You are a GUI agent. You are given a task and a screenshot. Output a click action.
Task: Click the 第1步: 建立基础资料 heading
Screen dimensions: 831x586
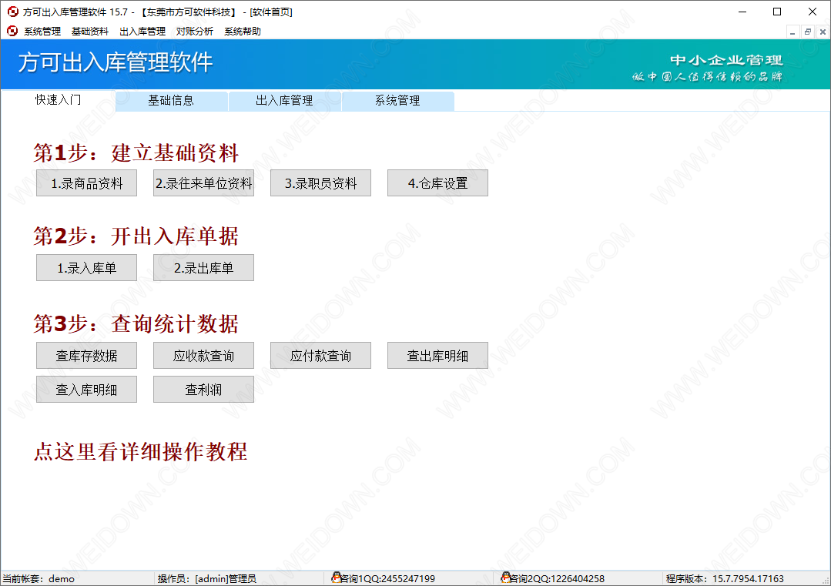pos(136,153)
